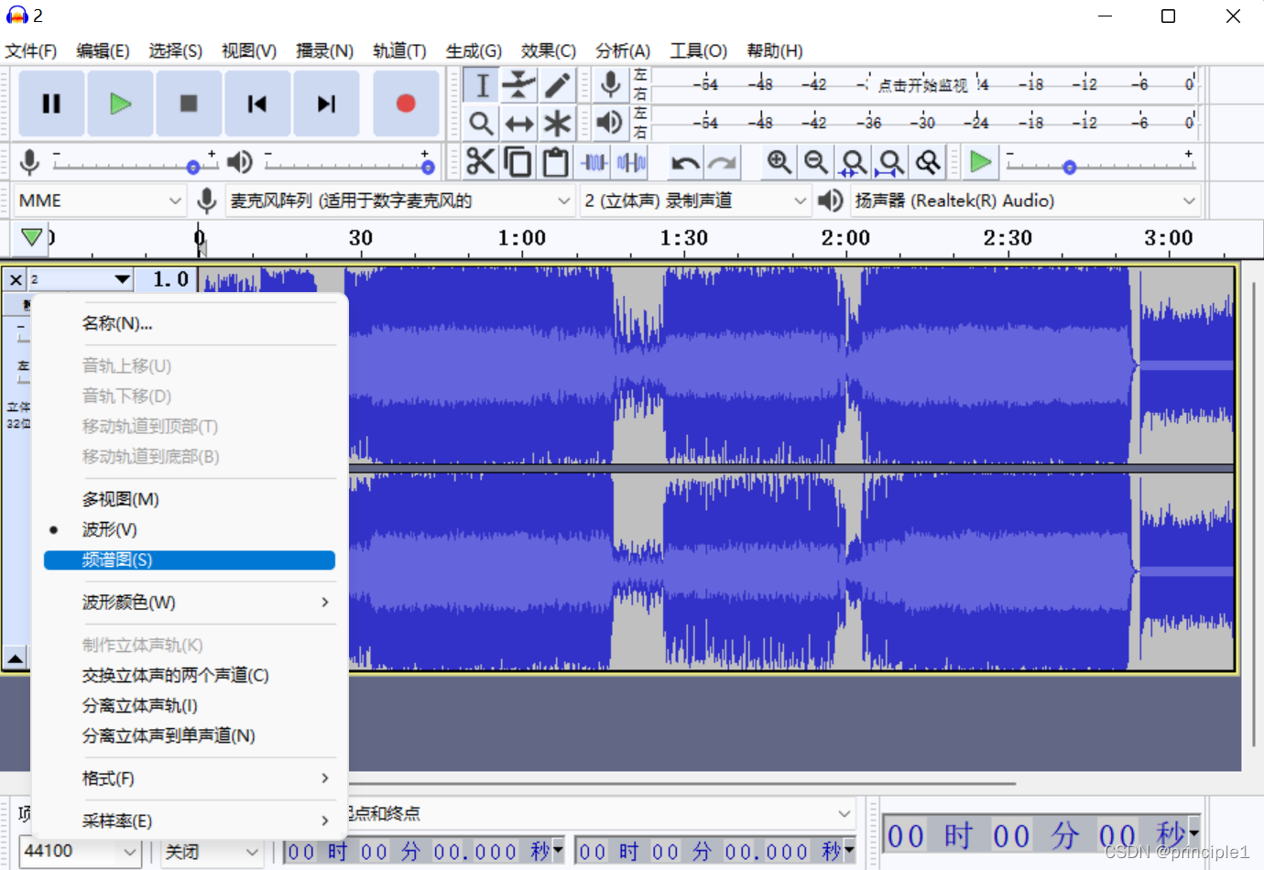Open the 编辑(E) menu
Screen dimensions: 1264x870
[103, 50]
